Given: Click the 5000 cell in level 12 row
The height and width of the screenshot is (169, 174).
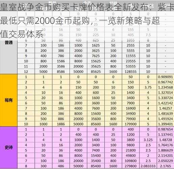Looking at the screenshot, I should 43,72.
